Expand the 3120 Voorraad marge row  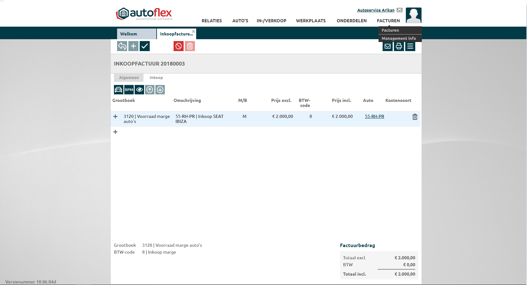(116, 117)
